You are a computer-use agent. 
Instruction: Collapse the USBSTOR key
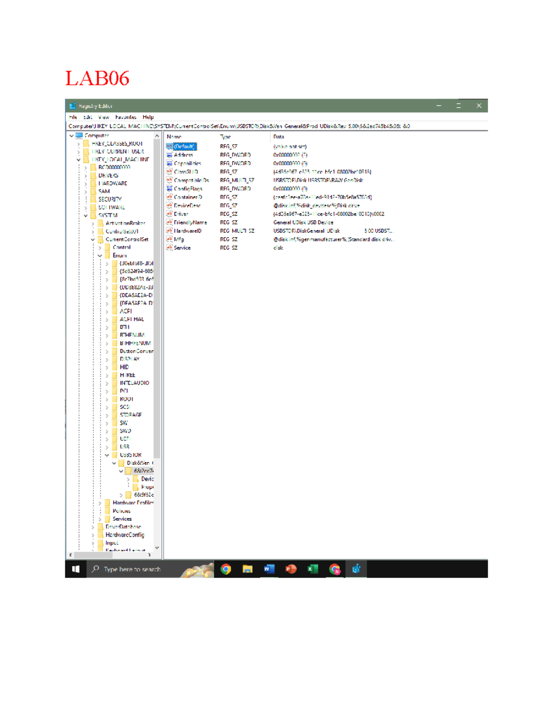coord(107,454)
